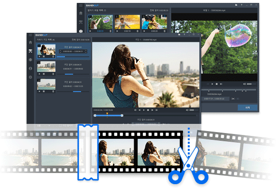Increase segment 1 end time with stepper
280x188 pixels.
tap(86, 51)
